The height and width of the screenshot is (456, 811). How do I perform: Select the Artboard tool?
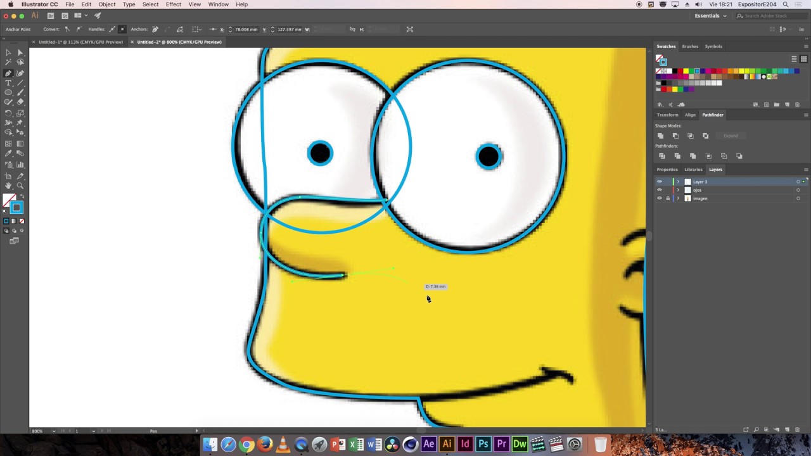(8, 176)
